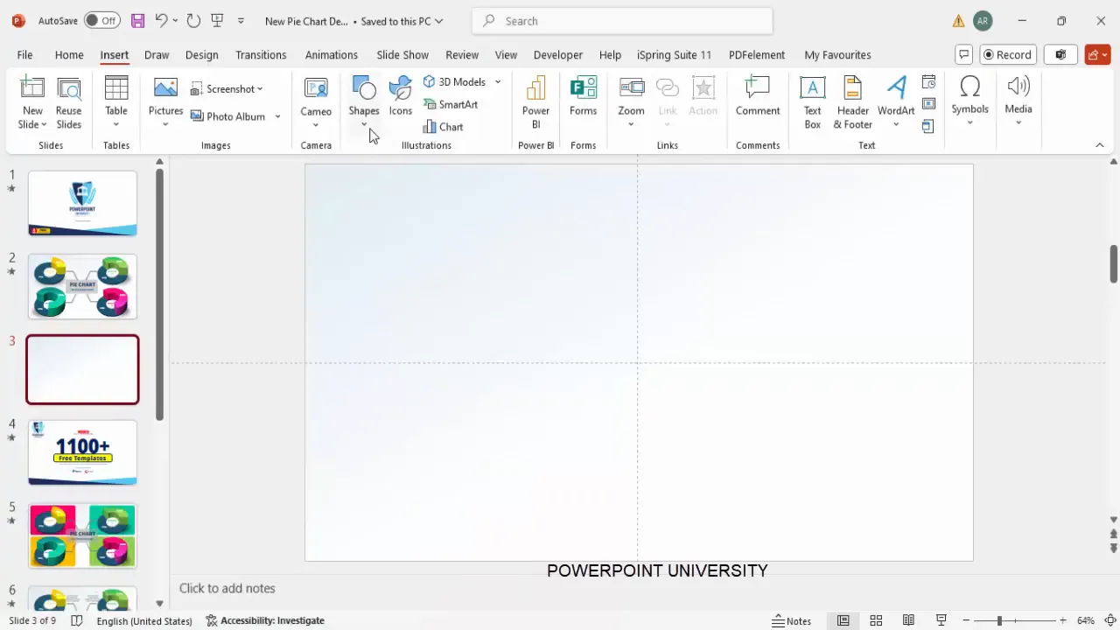Image resolution: width=1120 pixels, height=630 pixels.
Task: Switch to Normal view in status bar
Action: 843,620
